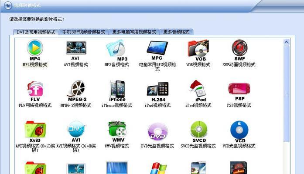Click the iPod视频格式 label
This screenshot has width=304, height=174.
click(198, 105)
